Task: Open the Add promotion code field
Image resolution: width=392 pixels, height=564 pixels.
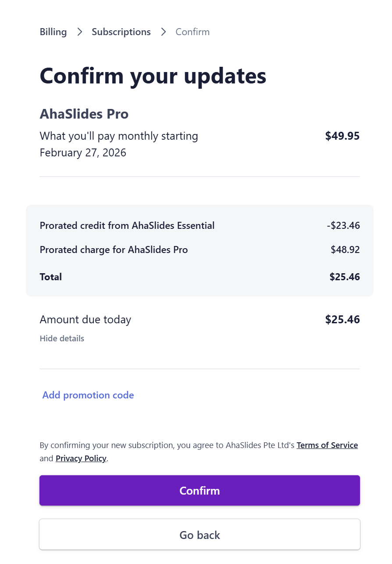Action: (88, 395)
